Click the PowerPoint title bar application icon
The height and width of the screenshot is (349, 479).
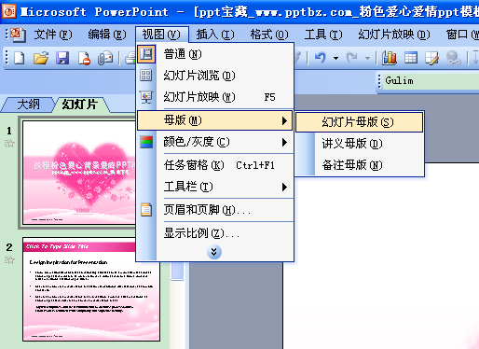coord(9,11)
